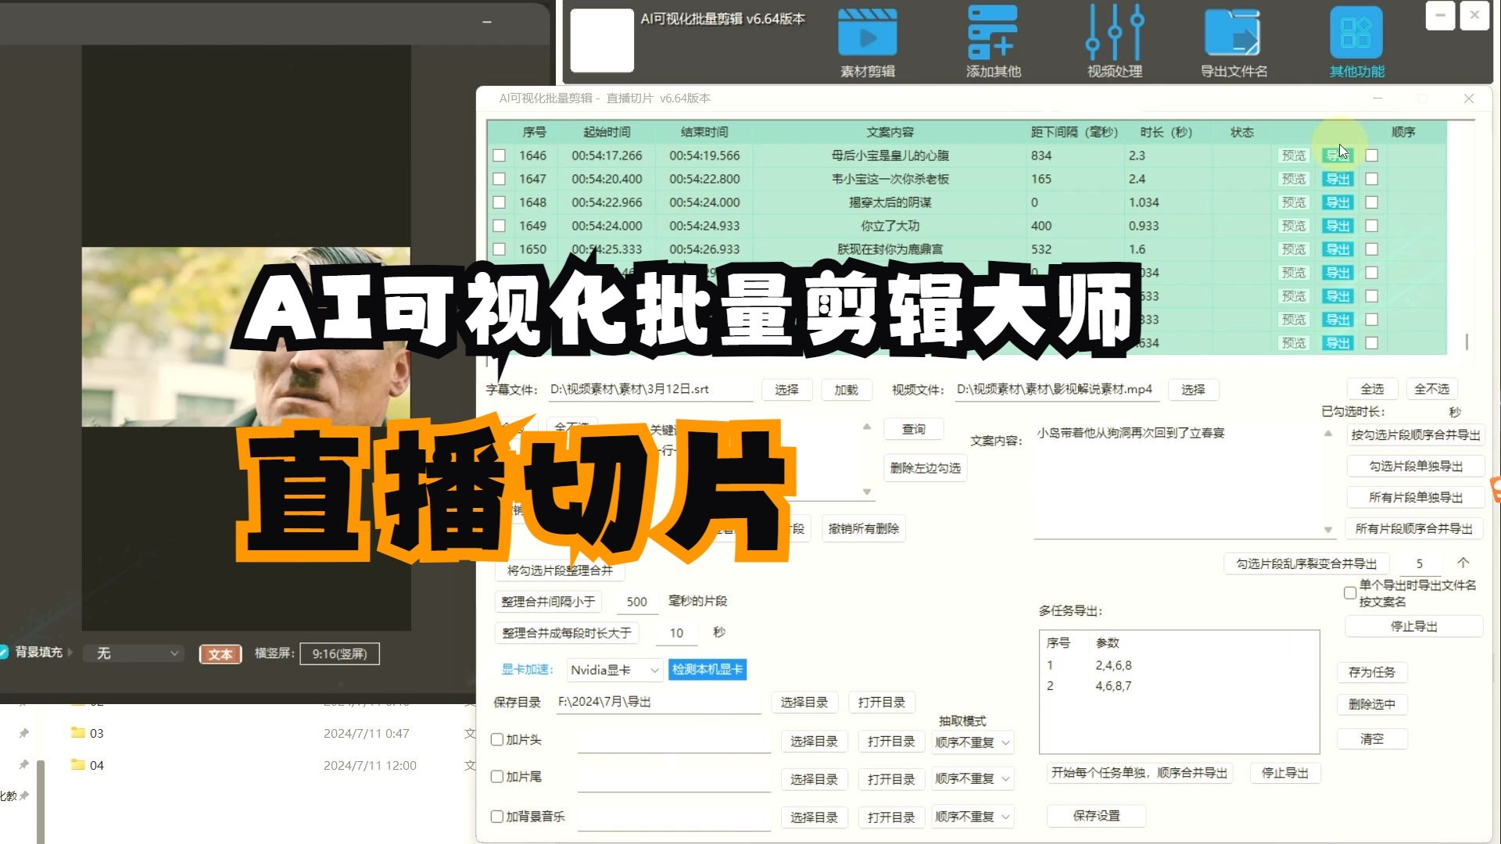The image size is (1501, 844).
Task: Click 所有片段单独导出
Action: pos(1415,497)
